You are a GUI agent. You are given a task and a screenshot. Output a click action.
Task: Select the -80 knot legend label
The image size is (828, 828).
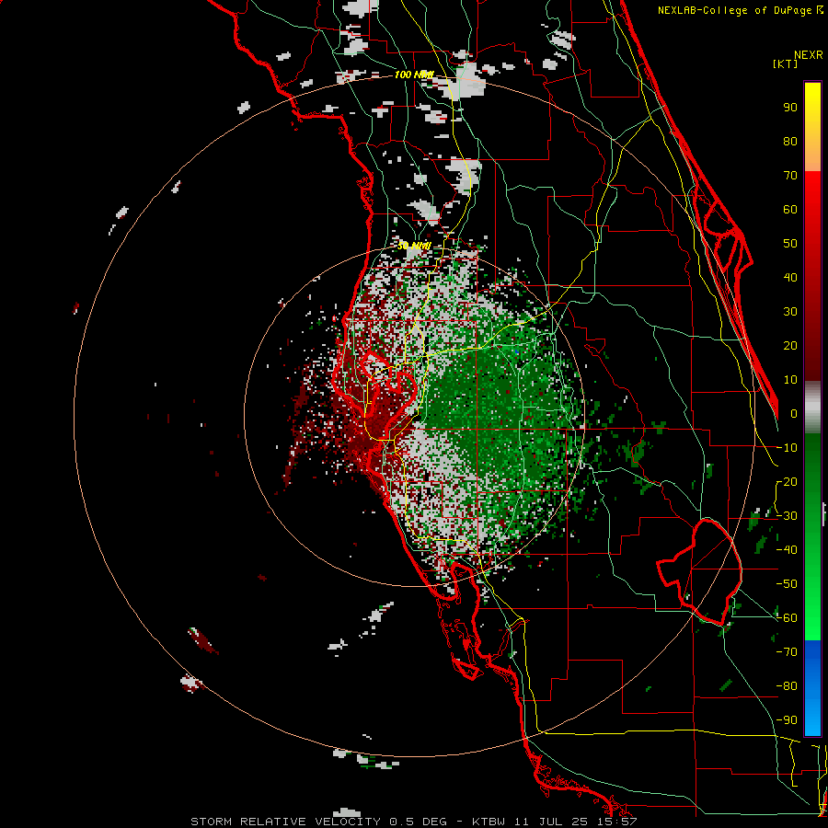point(787,686)
